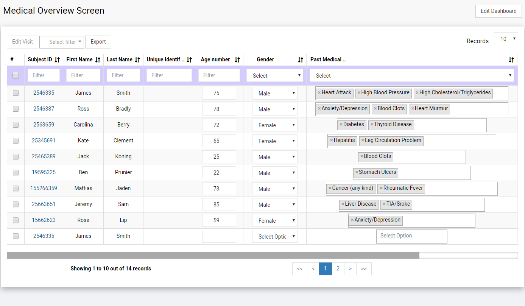This screenshot has height=306, width=525.
Task: Open the Records per page dropdown
Action: [x=506, y=39]
